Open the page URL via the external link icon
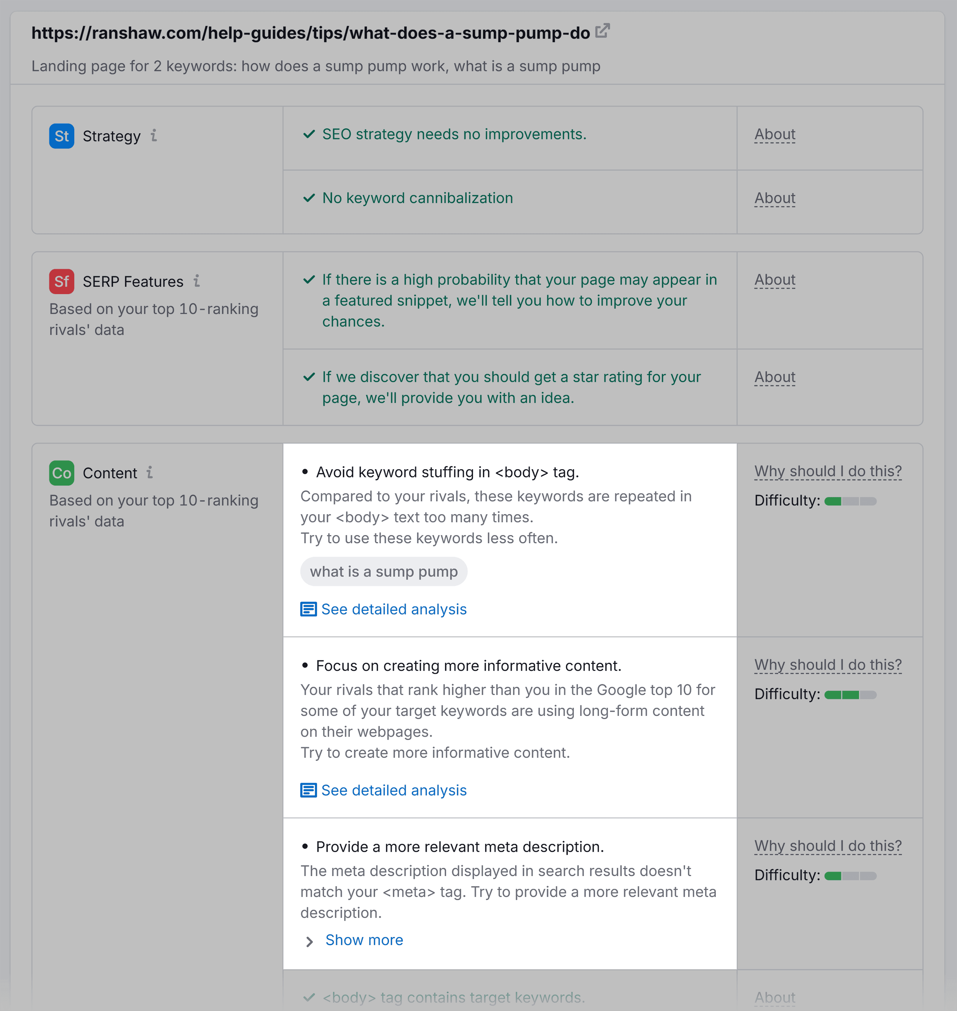957x1011 pixels. coord(603,32)
